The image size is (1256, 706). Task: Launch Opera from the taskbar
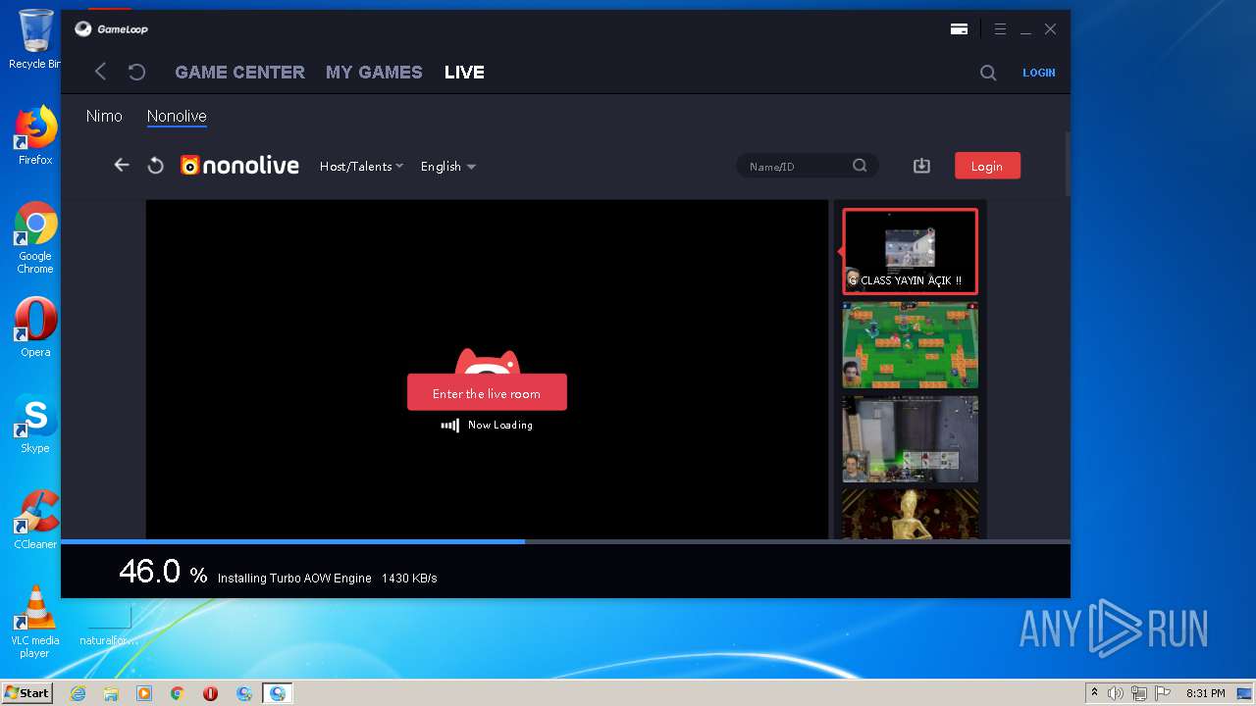click(x=211, y=693)
